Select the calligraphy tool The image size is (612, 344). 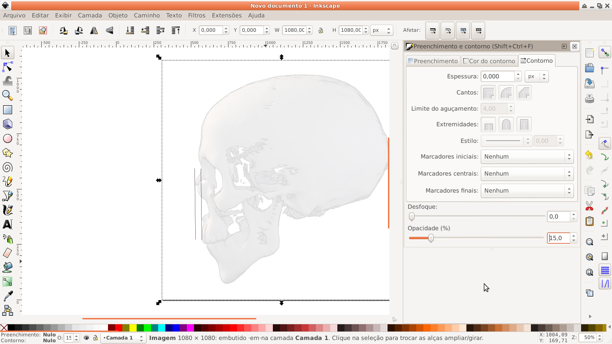click(x=7, y=210)
